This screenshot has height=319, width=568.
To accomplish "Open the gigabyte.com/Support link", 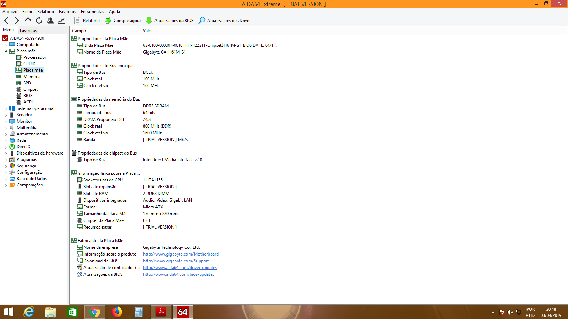I will click(176, 261).
